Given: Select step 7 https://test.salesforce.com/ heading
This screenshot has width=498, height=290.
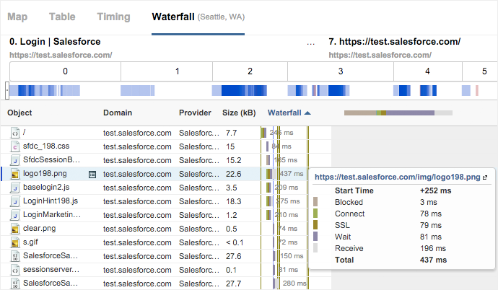Looking at the screenshot, I should click(394, 42).
